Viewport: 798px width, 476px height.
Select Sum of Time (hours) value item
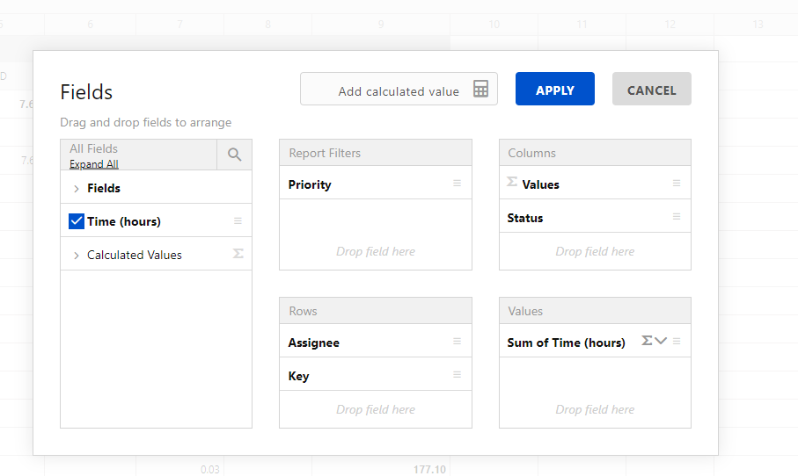[566, 343]
